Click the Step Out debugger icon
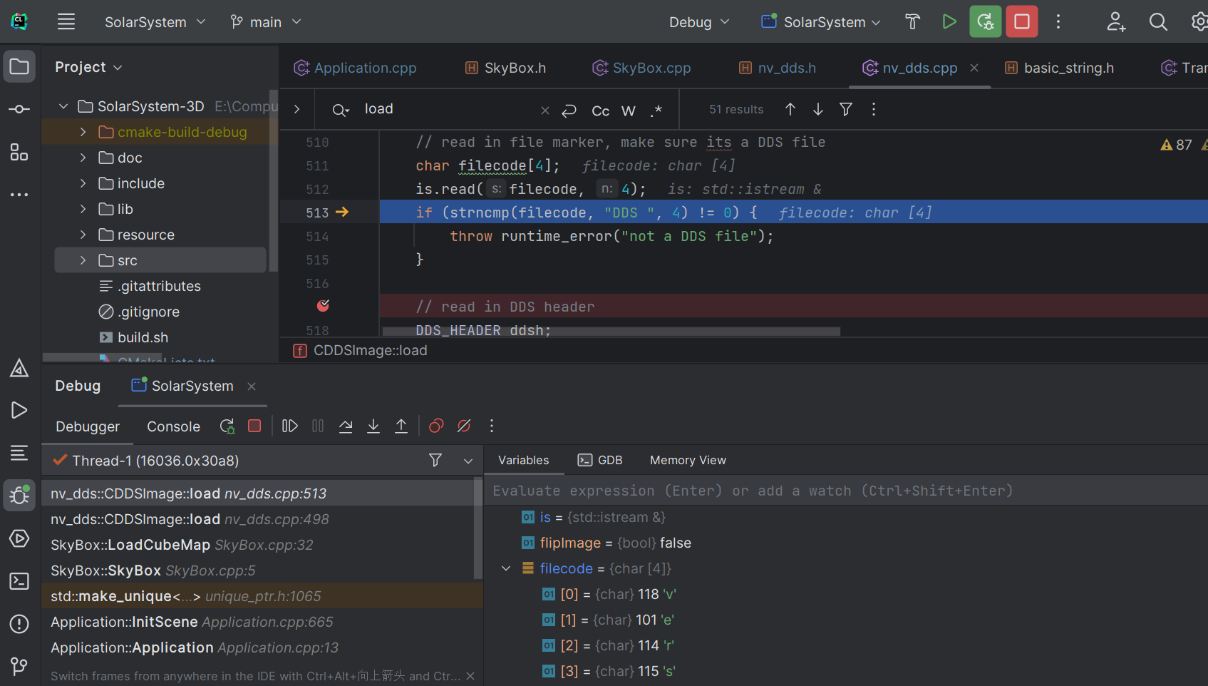 pos(401,426)
